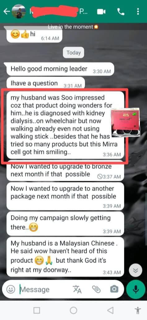Screen dimensions: 147x320
Task: Jump to latest messages with down chevrons
Action: (135, 270)
